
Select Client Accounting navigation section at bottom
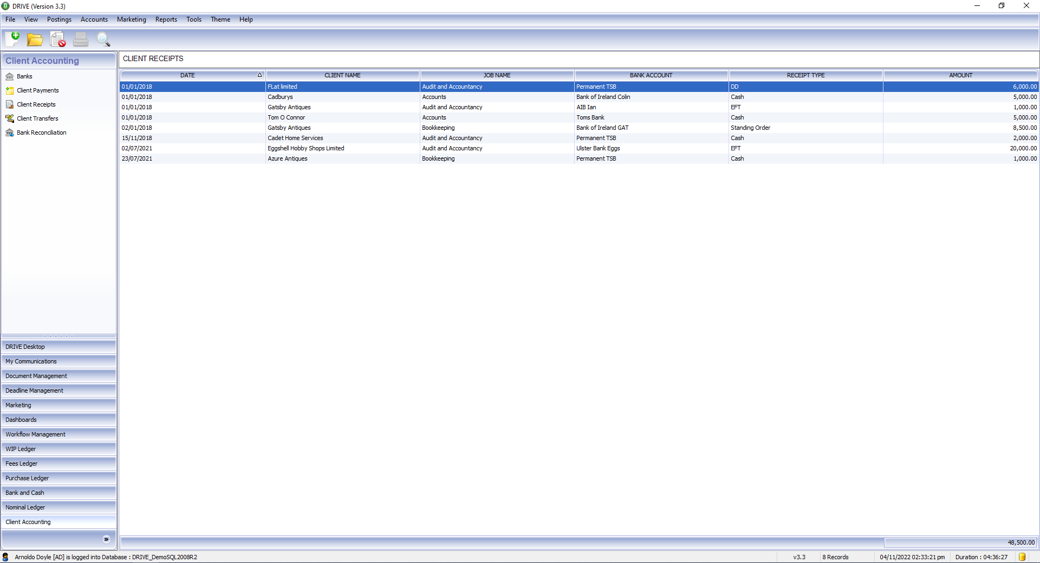click(x=58, y=522)
